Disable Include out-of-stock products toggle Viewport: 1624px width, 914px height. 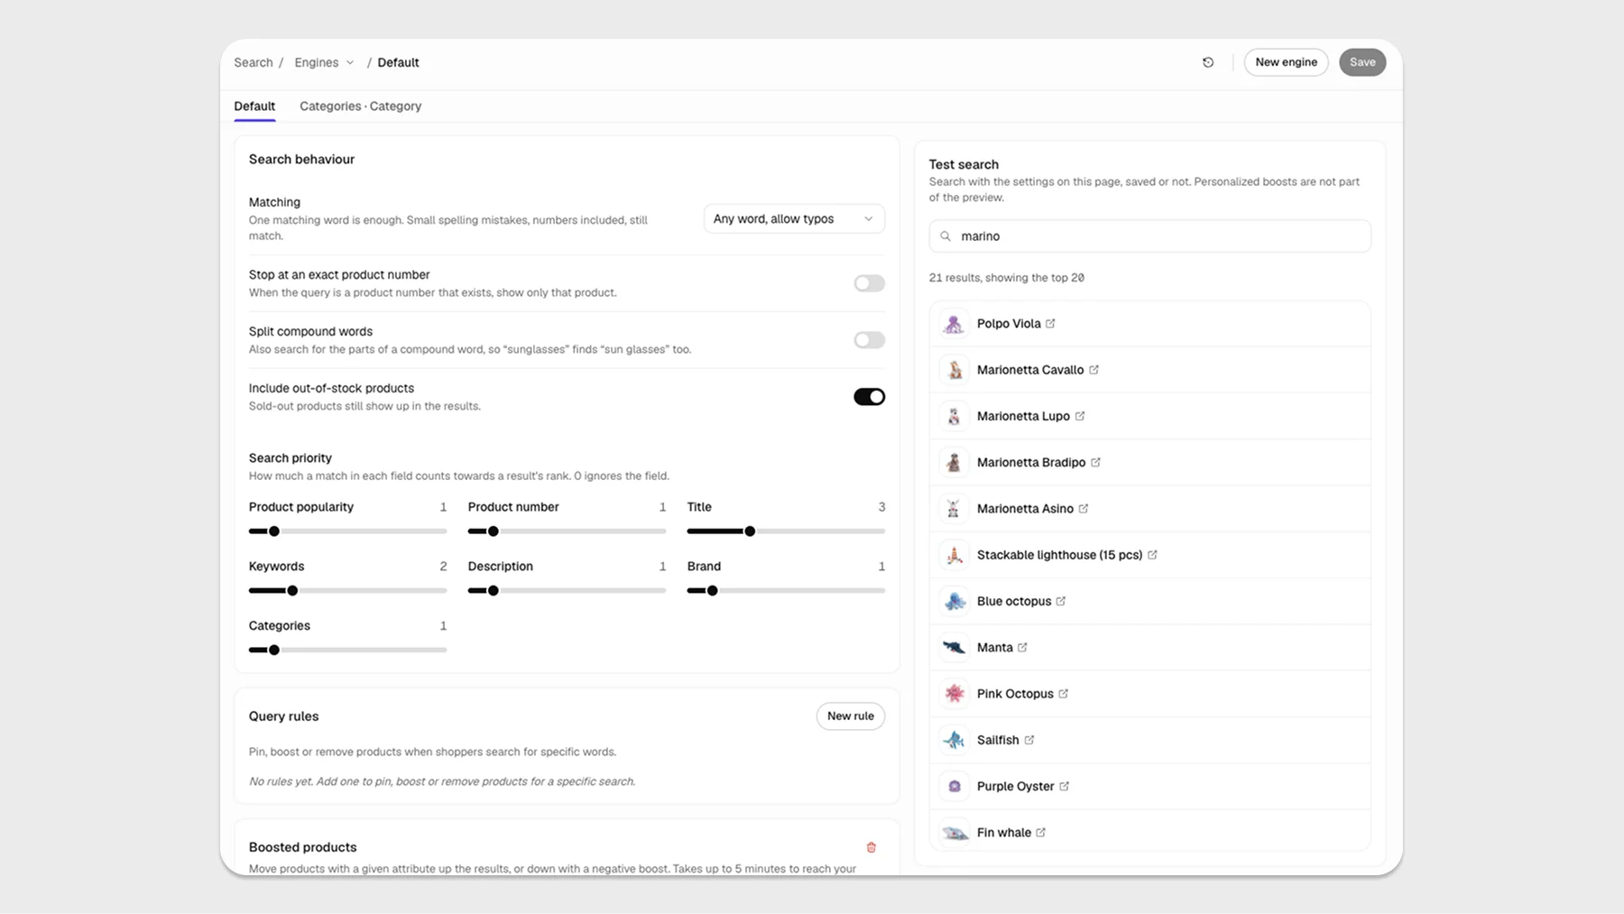pos(870,397)
